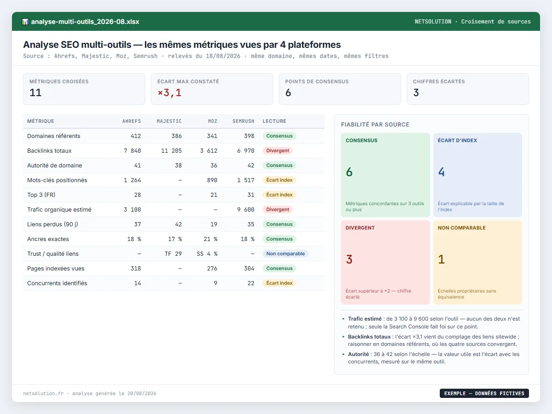This screenshot has height=414, width=552.
Task: Click the SS 4 % Moz value
Action: click(x=207, y=254)
